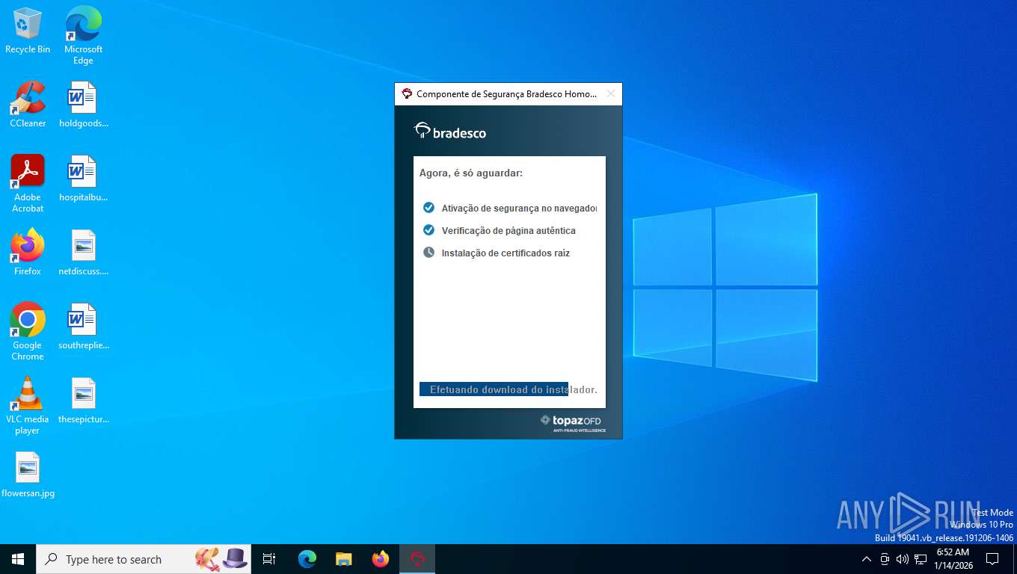Select the flowersan.jpg file icon

pos(28,475)
